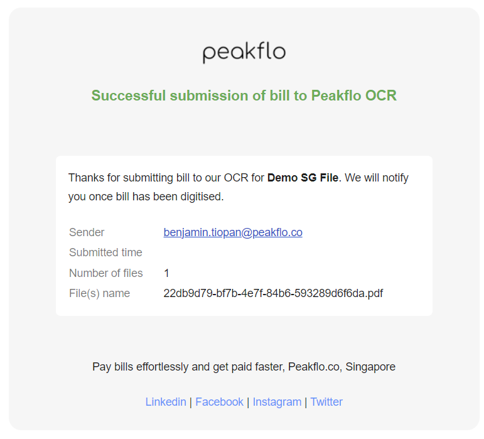
Task: Visit the Facebook footer link
Action: point(219,402)
